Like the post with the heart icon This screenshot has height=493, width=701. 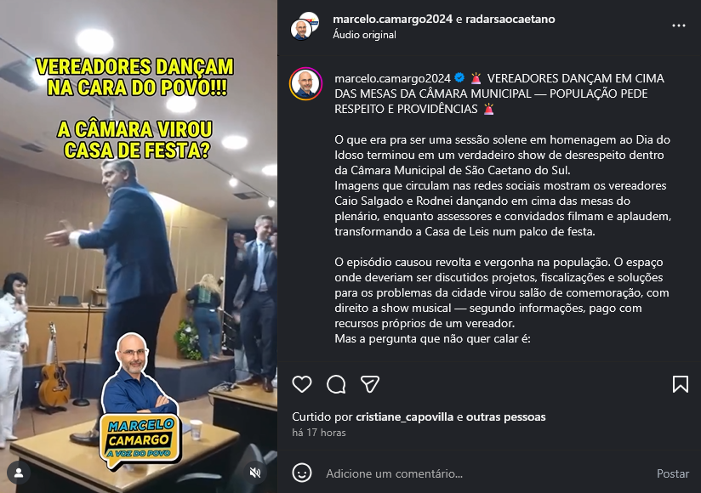(x=302, y=384)
